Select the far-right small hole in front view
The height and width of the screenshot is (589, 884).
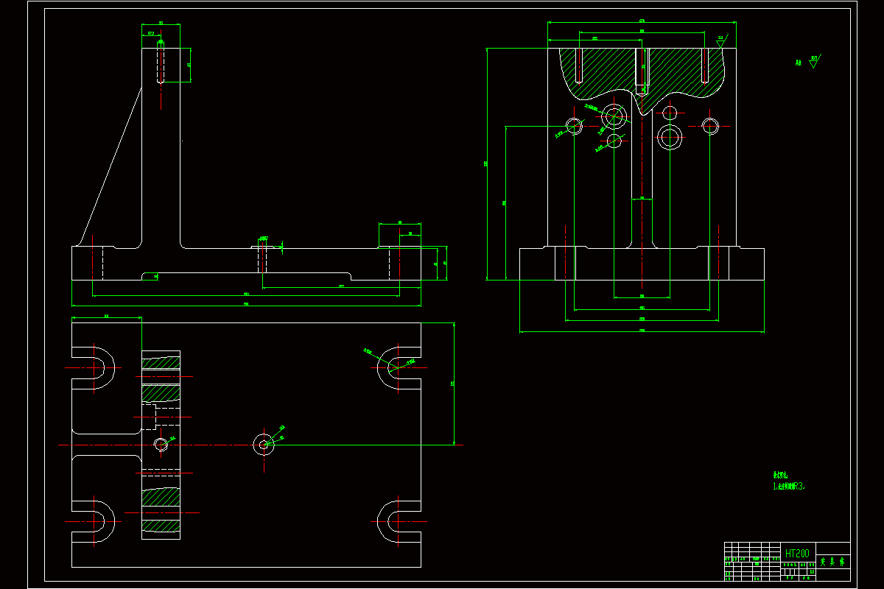coord(710,126)
